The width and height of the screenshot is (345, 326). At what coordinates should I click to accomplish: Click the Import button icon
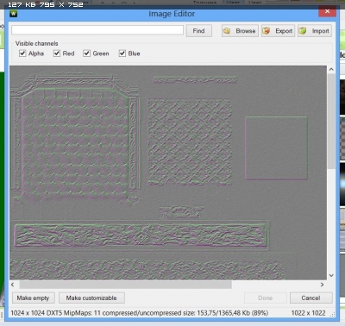point(303,31)
